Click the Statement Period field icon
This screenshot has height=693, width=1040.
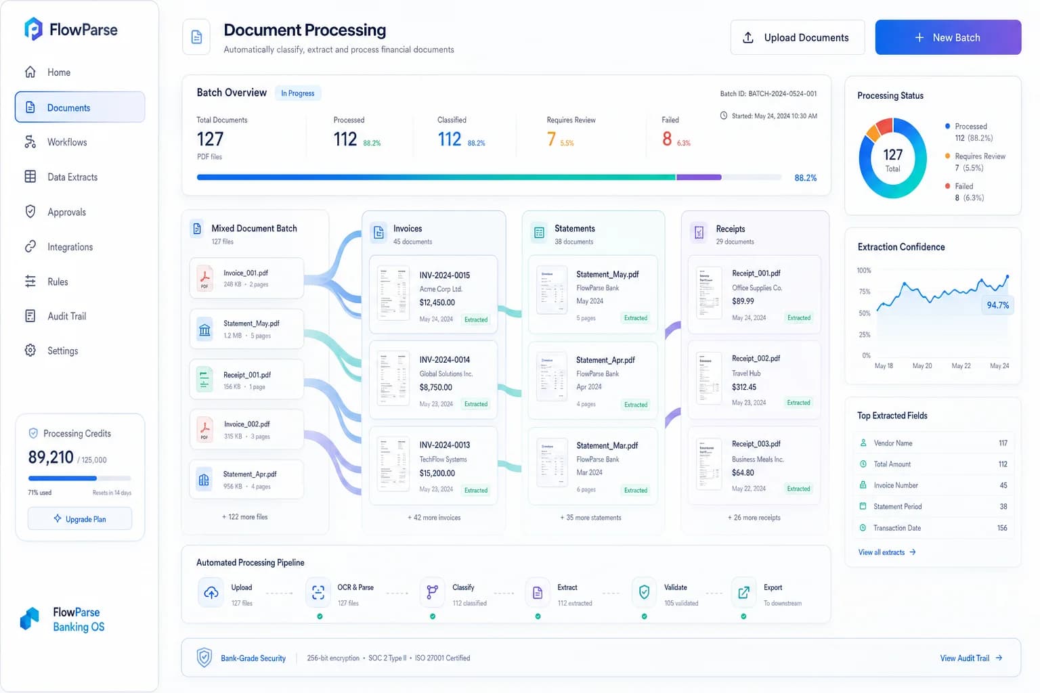click(x=863, y=506)
